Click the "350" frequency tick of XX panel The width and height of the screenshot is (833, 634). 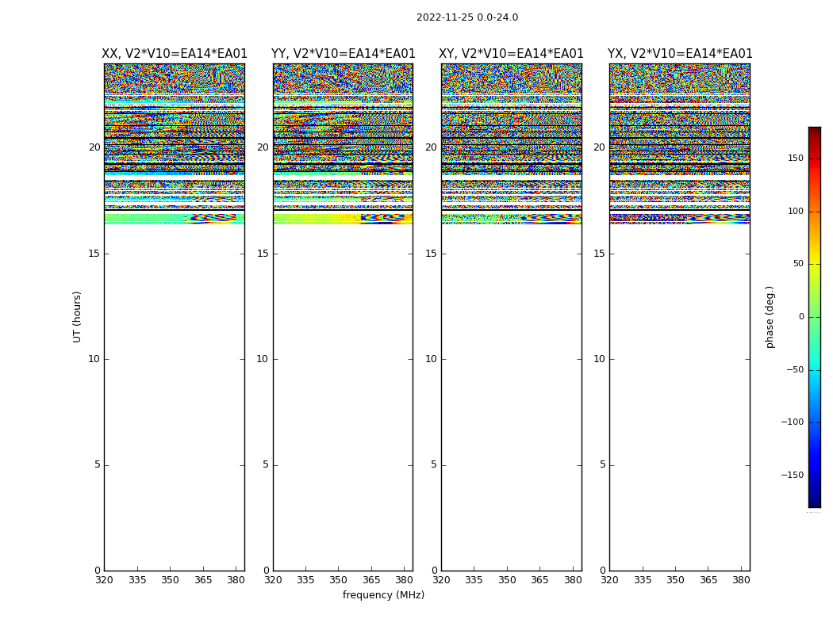(x=171, y=580)
